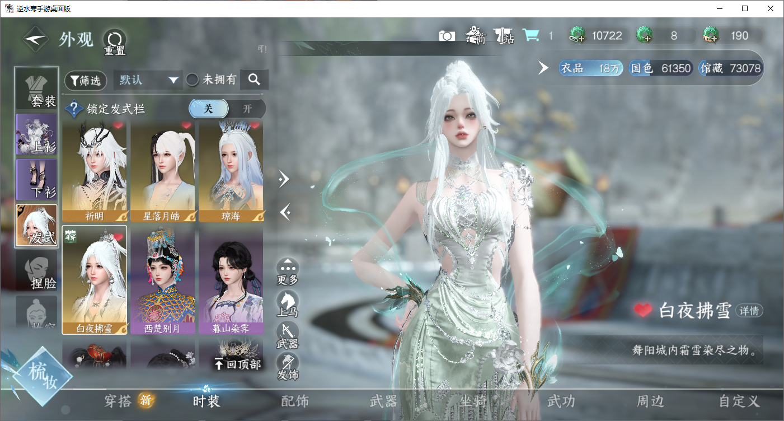Switch to the 坐骑 tab
Screen dimensions: 784x421
coord(472,401)
